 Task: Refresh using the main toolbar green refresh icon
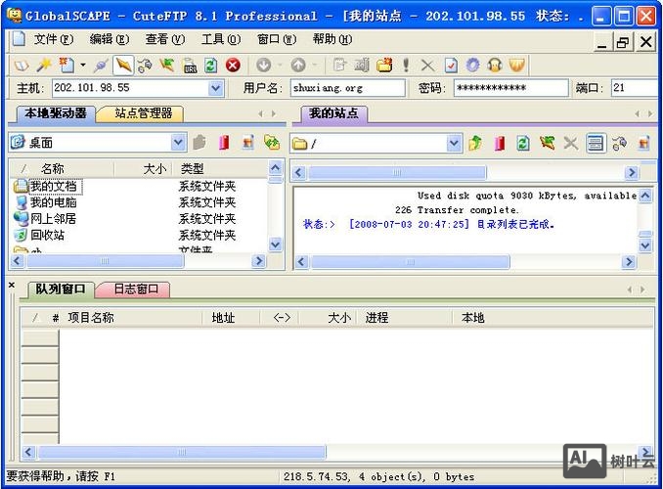pos(211,66)
